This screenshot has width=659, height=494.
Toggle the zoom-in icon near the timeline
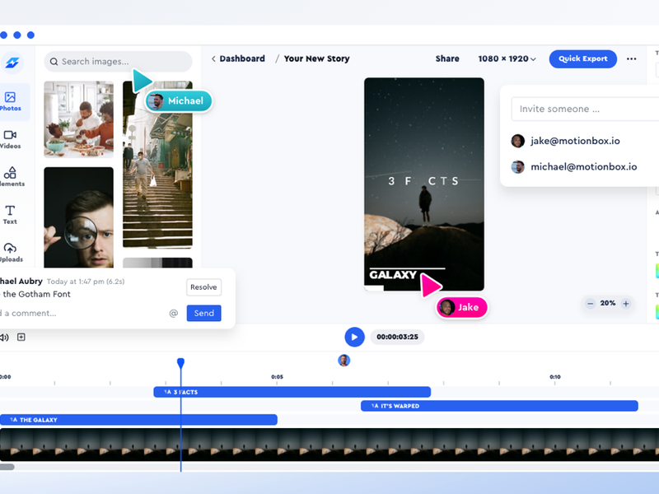tap(22, 337)
